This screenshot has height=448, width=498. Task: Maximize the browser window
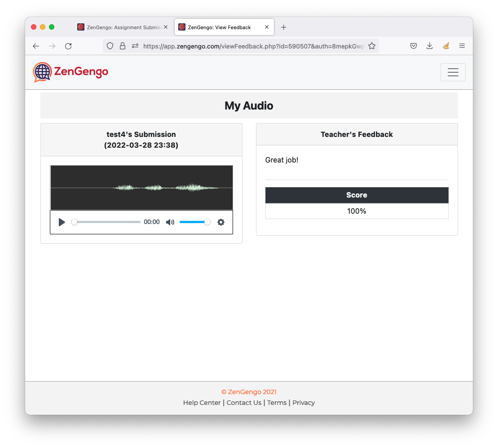tap(52, 27)
